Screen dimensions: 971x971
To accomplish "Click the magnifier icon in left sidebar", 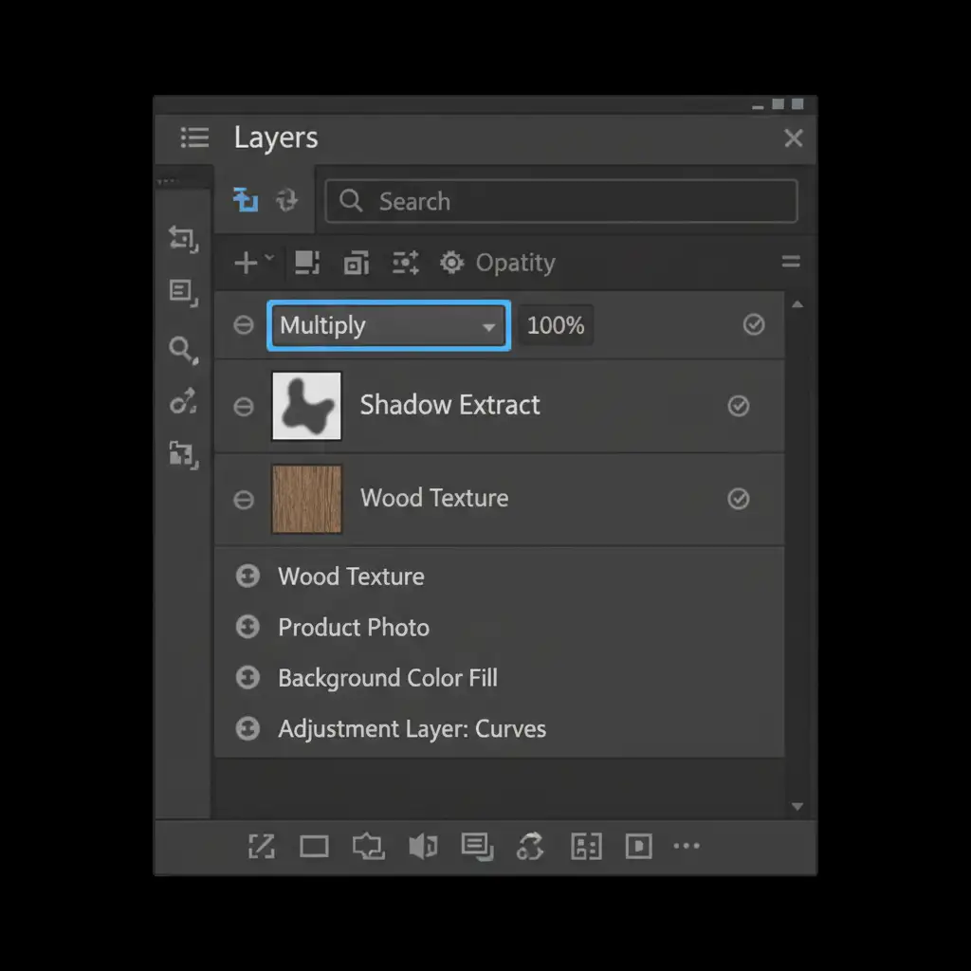I will click(182, 350).
